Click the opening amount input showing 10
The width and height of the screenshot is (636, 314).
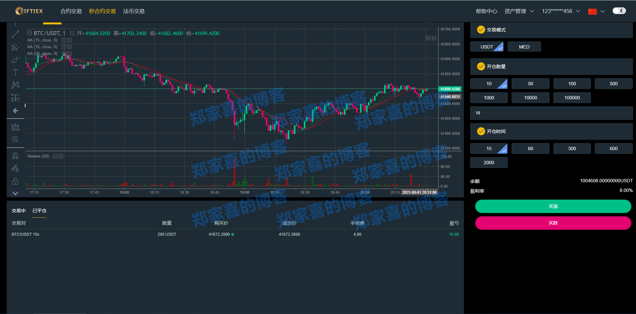551,113
